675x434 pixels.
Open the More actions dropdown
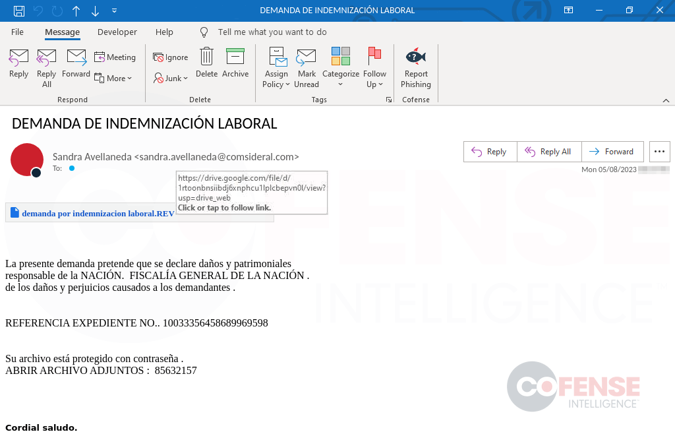click(115, 78)
